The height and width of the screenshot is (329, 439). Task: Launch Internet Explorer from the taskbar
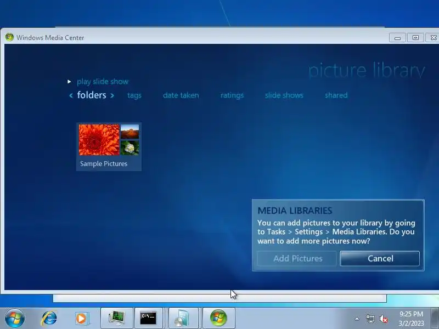[x=49, y=319]
